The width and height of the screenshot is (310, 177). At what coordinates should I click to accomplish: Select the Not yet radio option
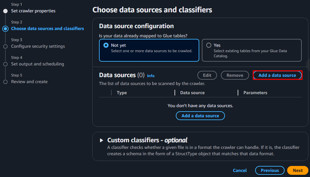[x=106, y=45]
